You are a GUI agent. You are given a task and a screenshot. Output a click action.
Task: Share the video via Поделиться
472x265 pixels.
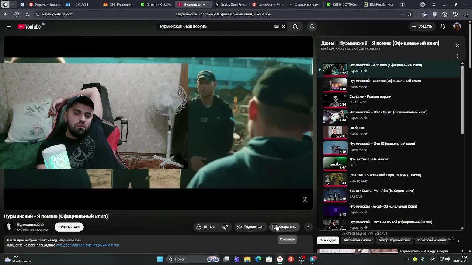click(250, 227)
